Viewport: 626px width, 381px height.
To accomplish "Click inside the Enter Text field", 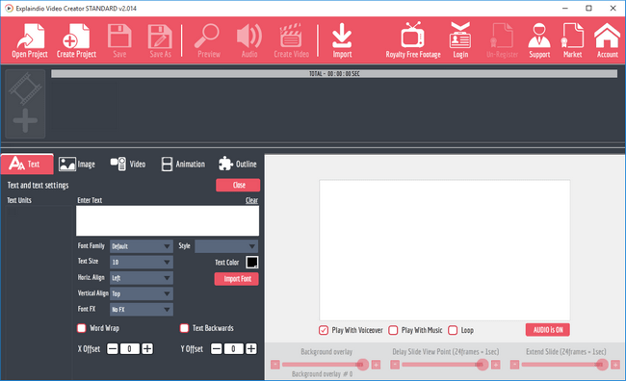I will click(168, 220).
